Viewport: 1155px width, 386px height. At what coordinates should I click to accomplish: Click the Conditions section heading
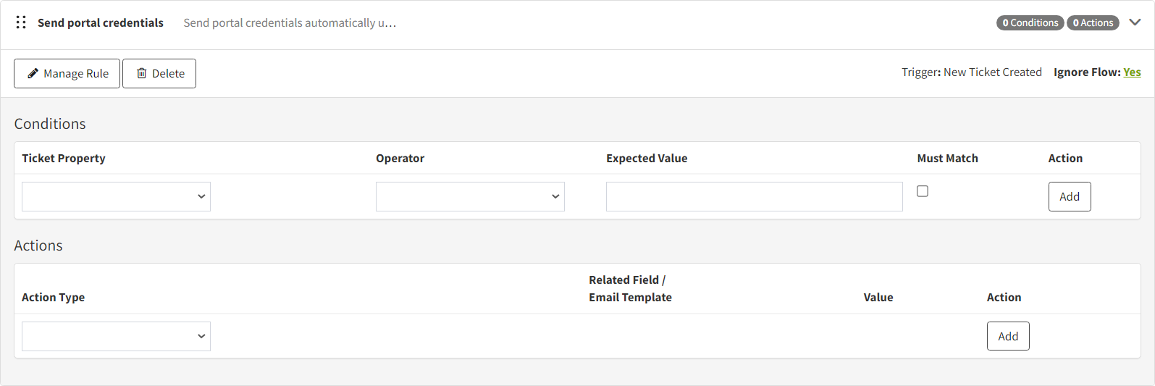coord(50,124)
